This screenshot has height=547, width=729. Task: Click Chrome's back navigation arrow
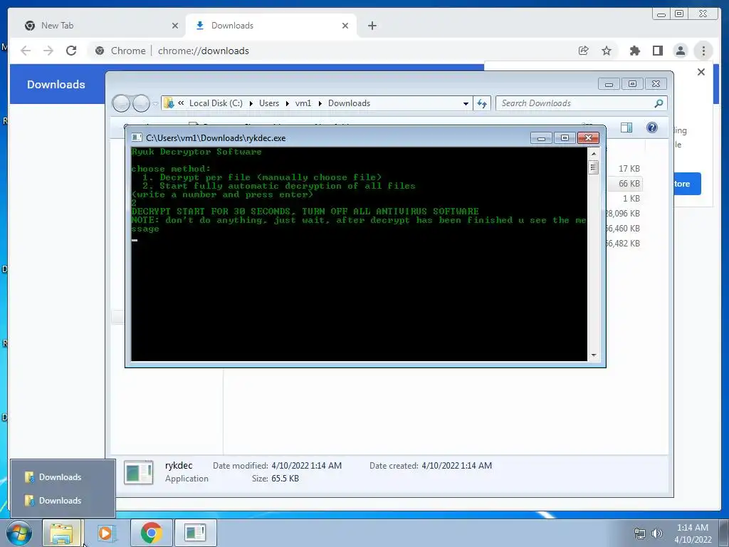(26, 51)
